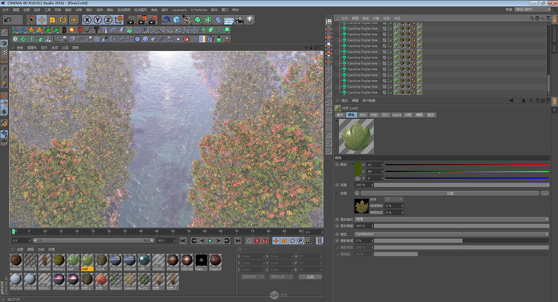Click the cube primitive object icon
This screenshot has width=558, height=302.
point(177,20)
